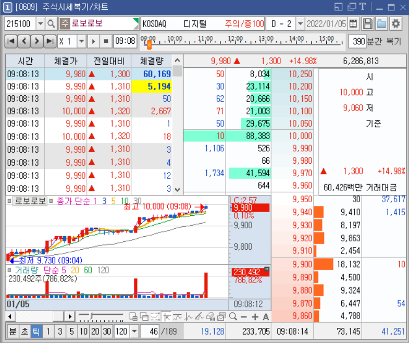Open the X 1 playback speed dropdown
Screen dimensions: 409x343
click(82, 41)
